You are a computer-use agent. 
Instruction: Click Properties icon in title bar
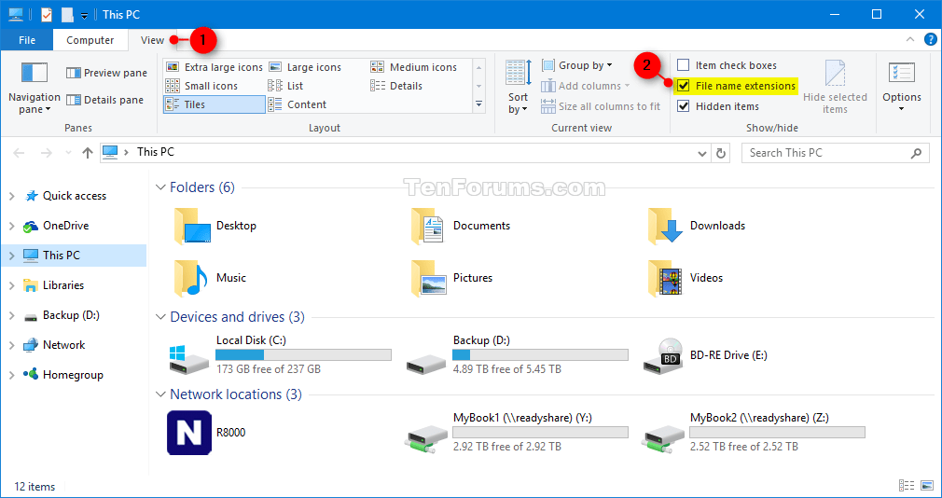[x=47, y=14]
